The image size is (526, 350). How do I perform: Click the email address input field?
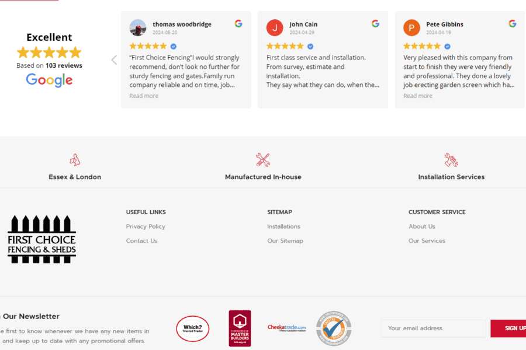pyautogui.click(x=433, y=328)
